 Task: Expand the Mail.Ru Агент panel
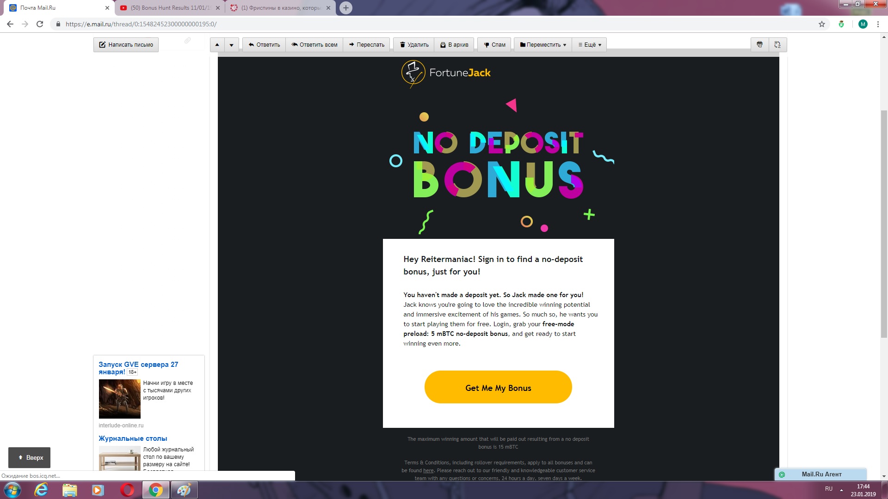tap(820, 474)
